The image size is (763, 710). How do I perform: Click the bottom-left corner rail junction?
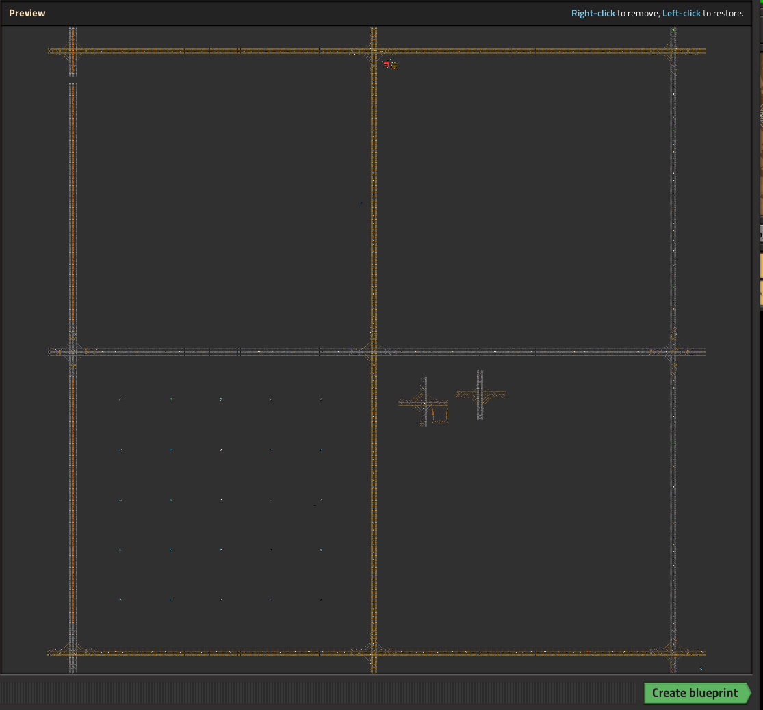(x=73, y=653)
